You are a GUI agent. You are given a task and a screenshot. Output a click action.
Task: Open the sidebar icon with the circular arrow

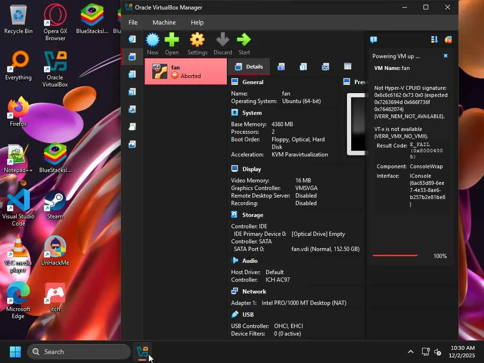point(132,92)
